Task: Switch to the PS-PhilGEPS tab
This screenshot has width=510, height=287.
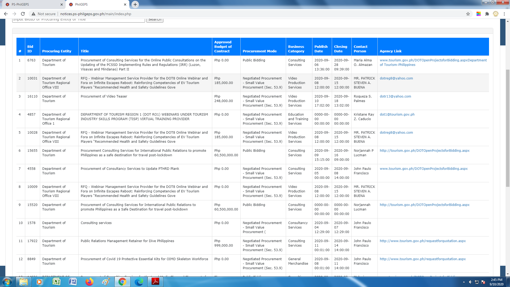Action: [33, 5]
